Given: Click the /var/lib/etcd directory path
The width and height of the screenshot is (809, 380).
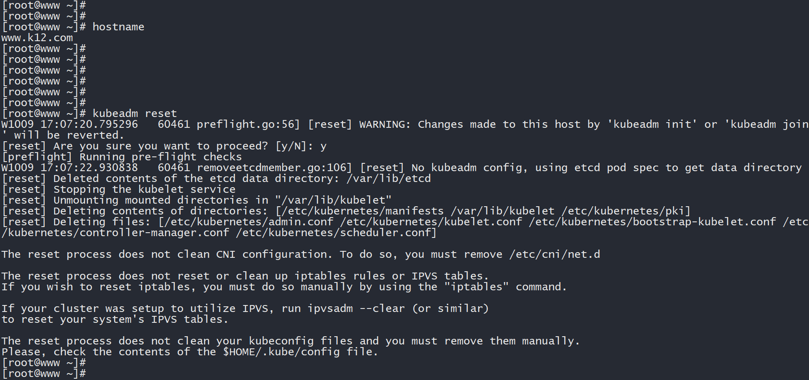Looking at the screenshot, I should [388, 179].
